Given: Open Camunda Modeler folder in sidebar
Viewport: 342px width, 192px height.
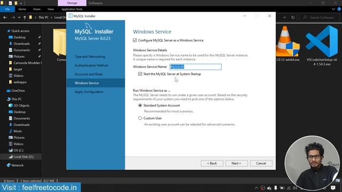Looking at the screenshot, I should (25, 63).
